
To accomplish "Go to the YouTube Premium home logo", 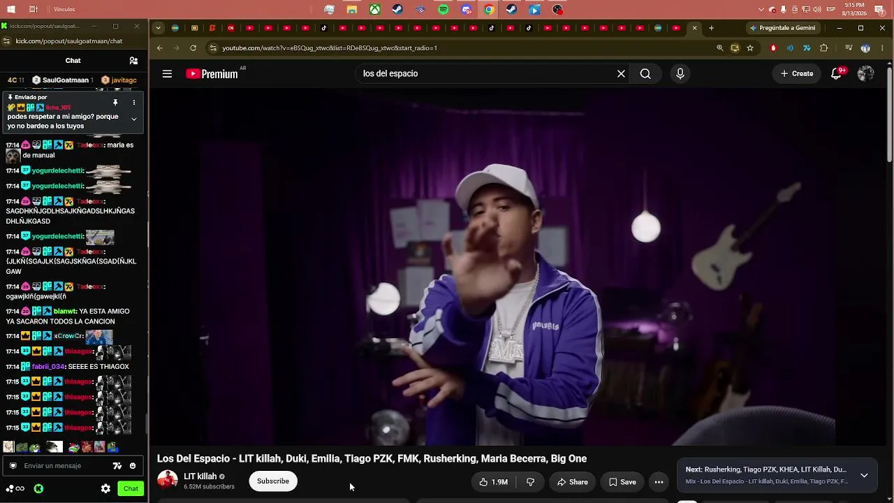I will click(212, 74).
